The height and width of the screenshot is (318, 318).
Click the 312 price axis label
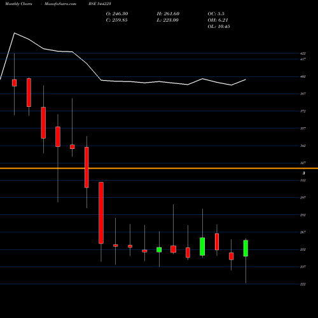click(x=303, y=181)
